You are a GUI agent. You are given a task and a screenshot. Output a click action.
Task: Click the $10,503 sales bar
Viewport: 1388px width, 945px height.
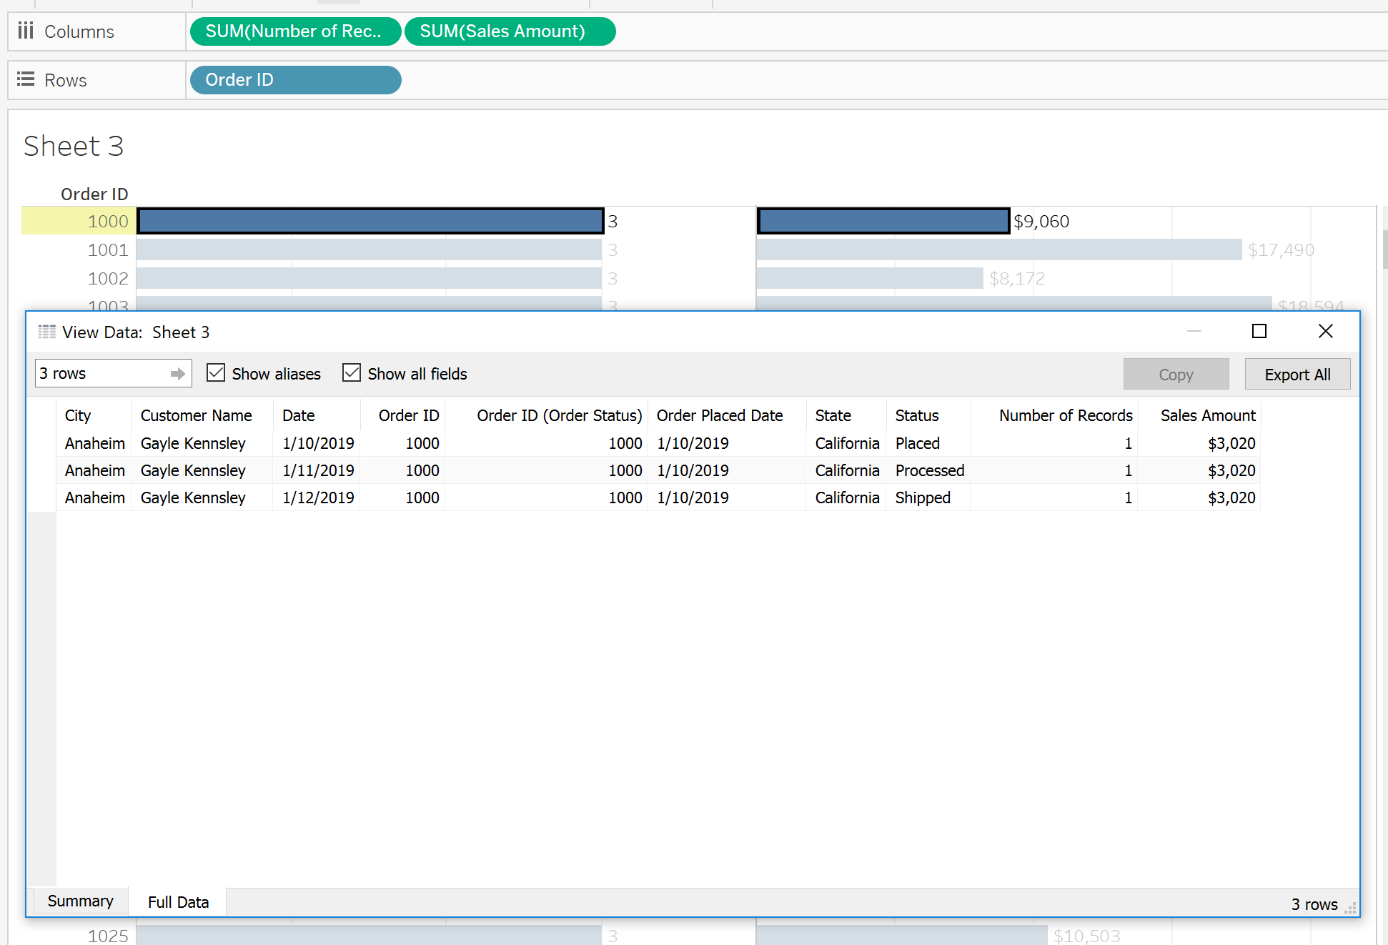[x=902, y=935]
